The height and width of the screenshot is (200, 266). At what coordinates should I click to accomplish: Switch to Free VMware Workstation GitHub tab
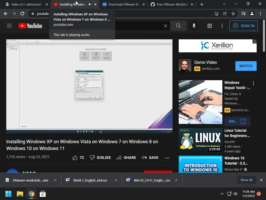click(172, 4)
